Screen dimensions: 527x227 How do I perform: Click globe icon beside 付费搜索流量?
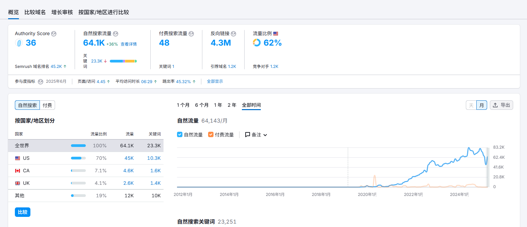191,34
